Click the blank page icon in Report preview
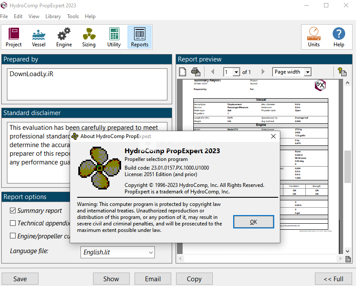The width and height of the screenshot is (356, 286). click(183, 72)
